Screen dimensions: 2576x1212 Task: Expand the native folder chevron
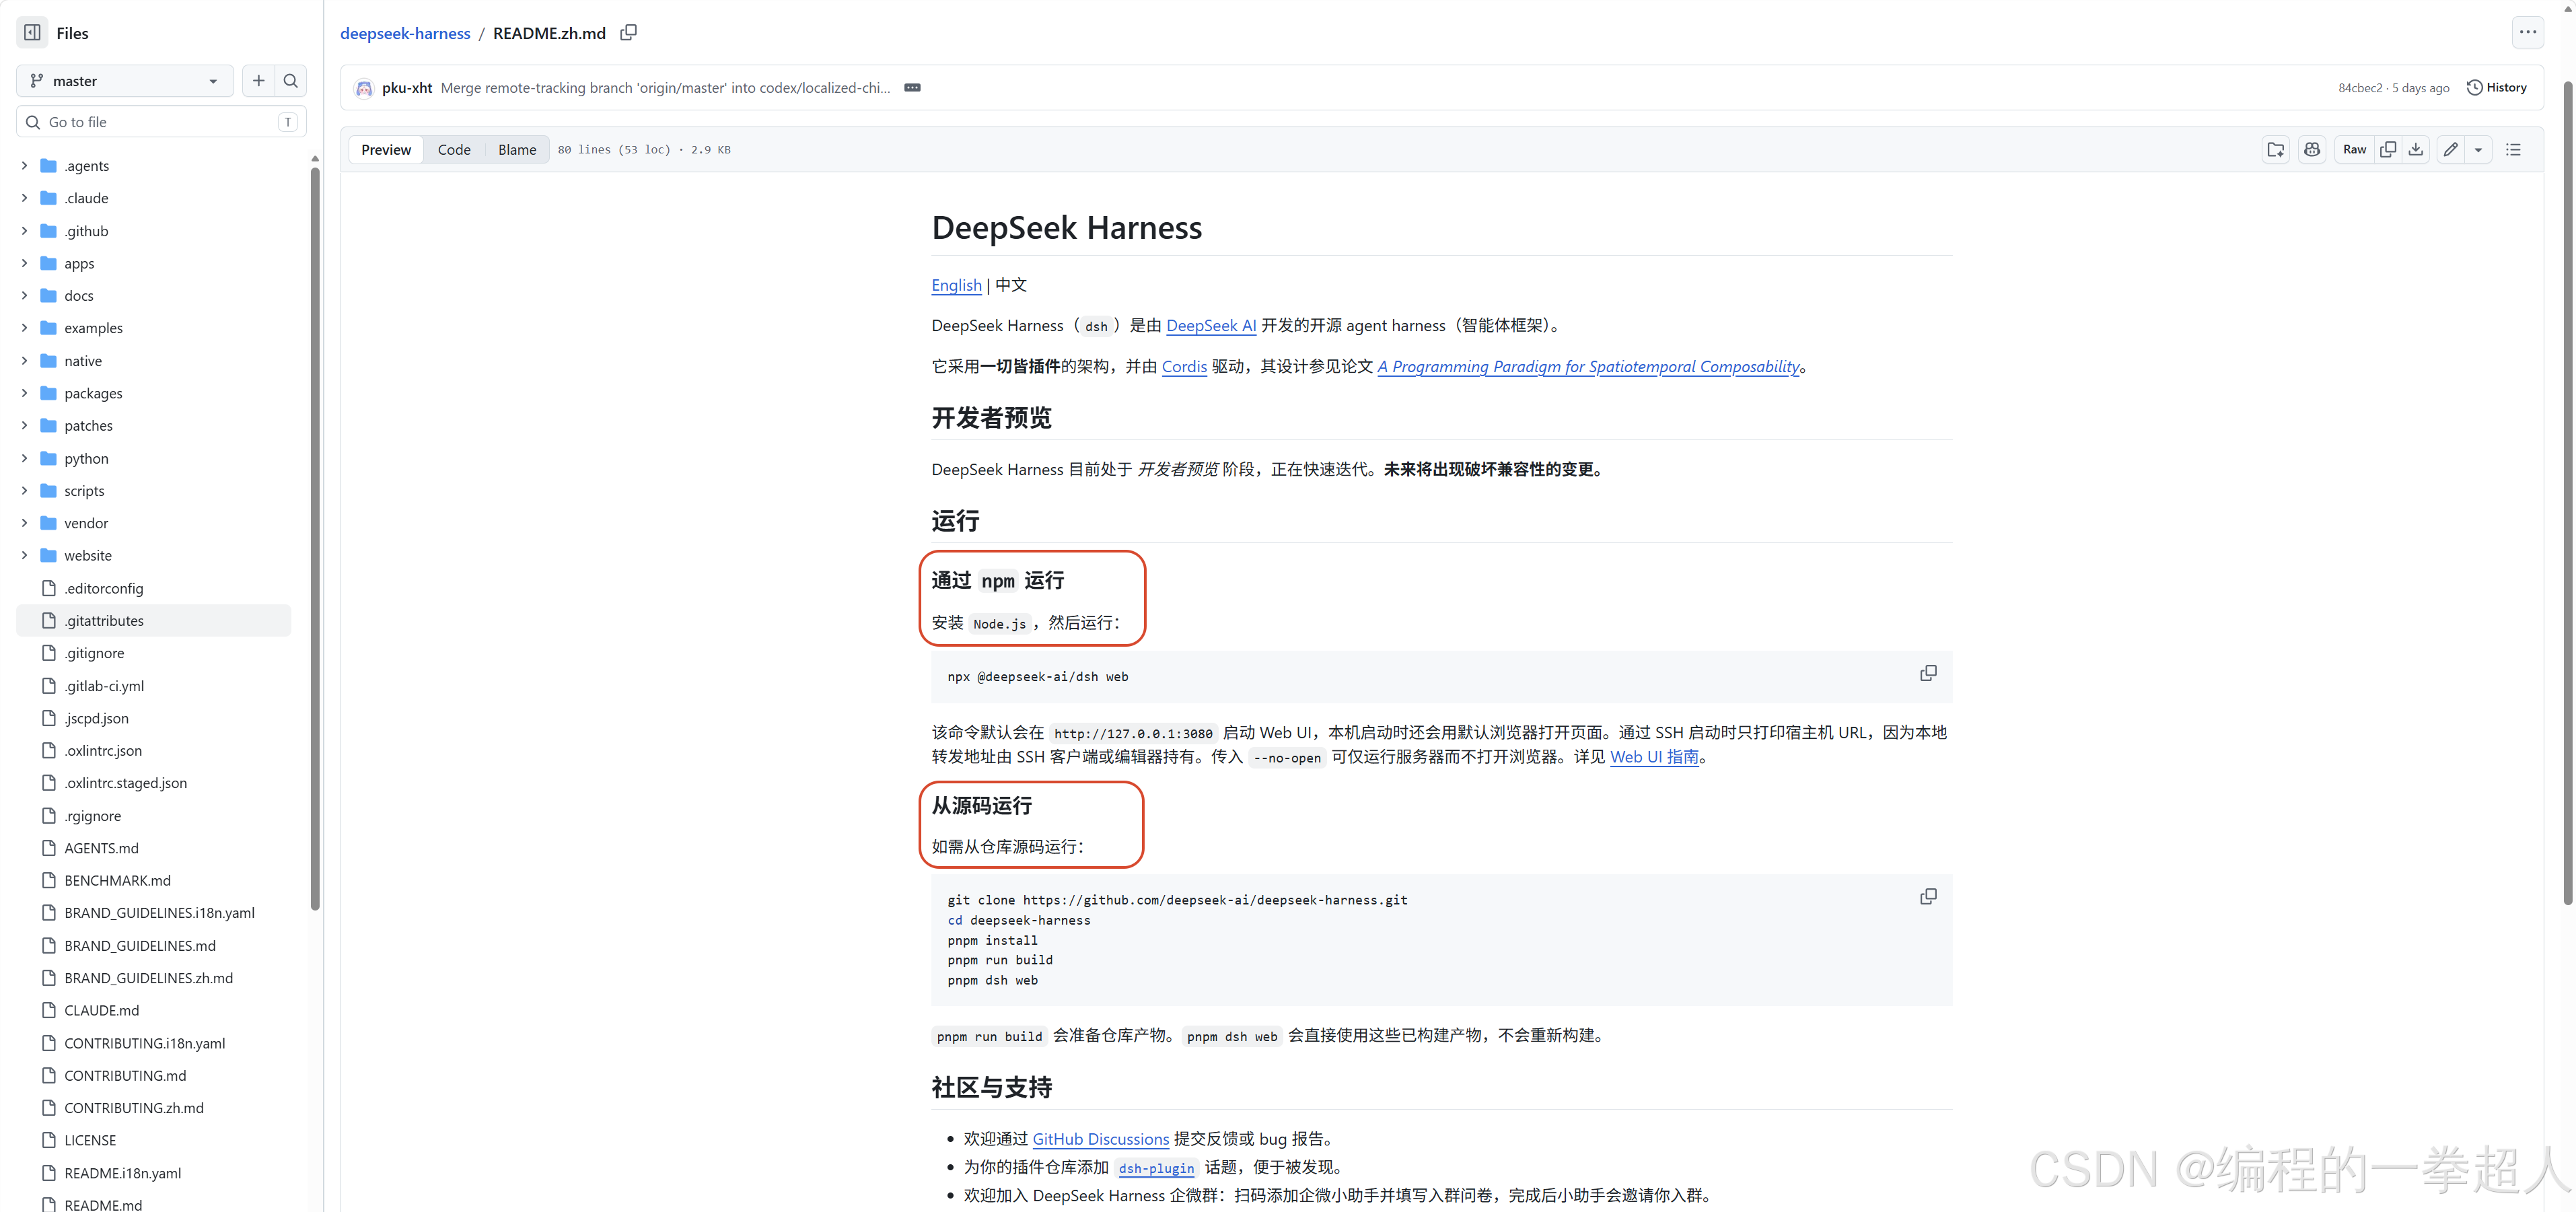pos(24,360)
